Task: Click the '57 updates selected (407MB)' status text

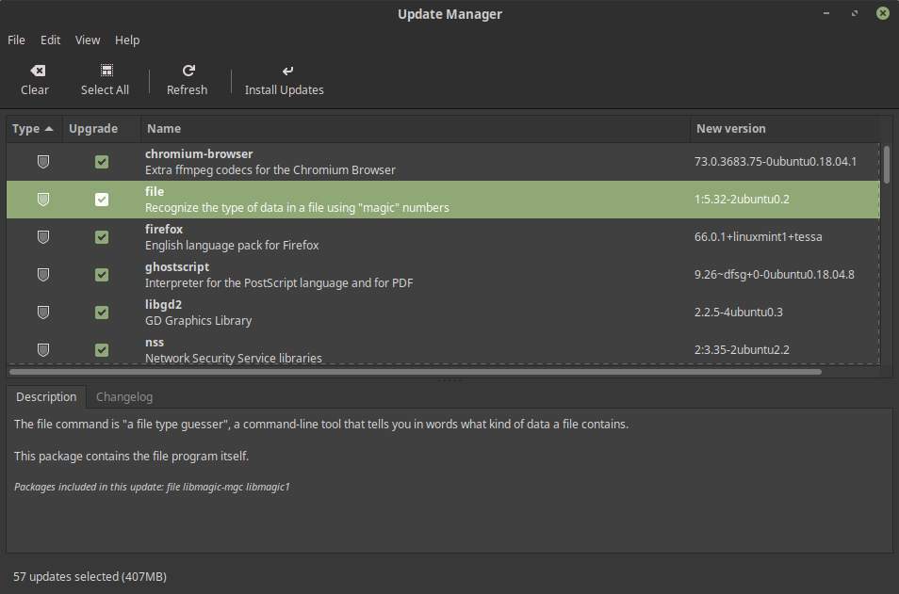Action: click(90, 577)
